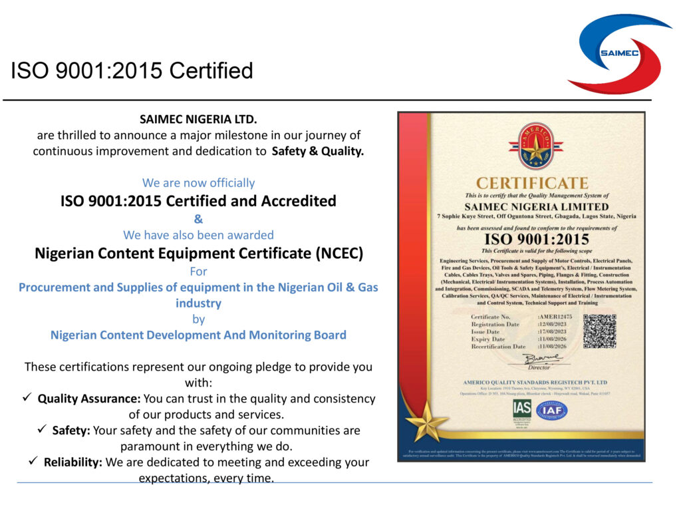
Task: Click 'AMERICO QUALITY STANDARDS REGISTECH PVT. LTD' text
Action: (535, 383)
